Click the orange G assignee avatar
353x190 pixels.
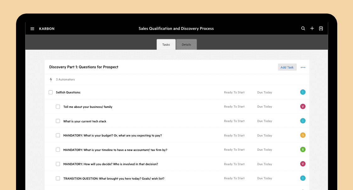303,135
